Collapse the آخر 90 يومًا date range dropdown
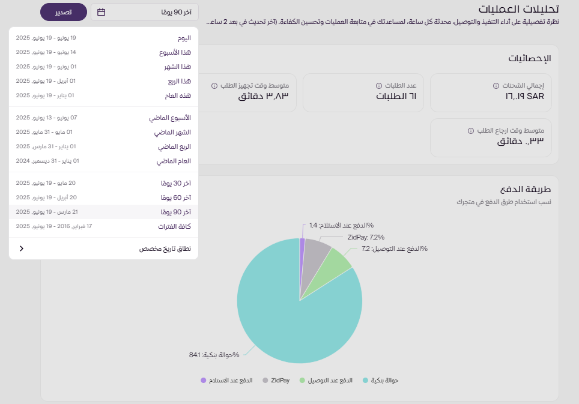 pos(145,12)
